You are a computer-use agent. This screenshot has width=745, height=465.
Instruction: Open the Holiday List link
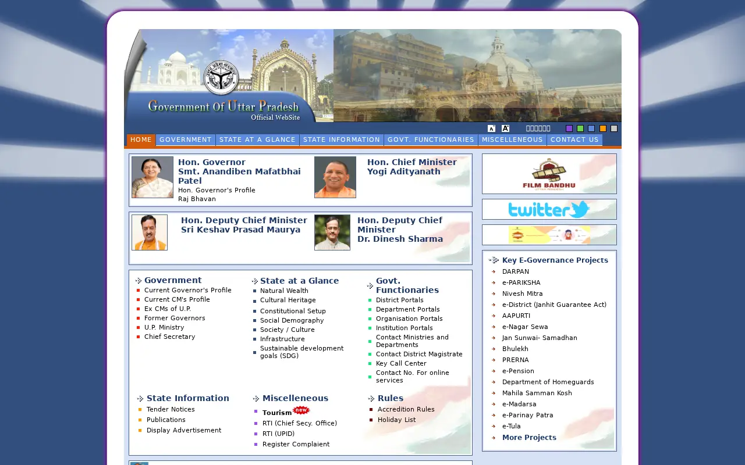click(396, 420)
